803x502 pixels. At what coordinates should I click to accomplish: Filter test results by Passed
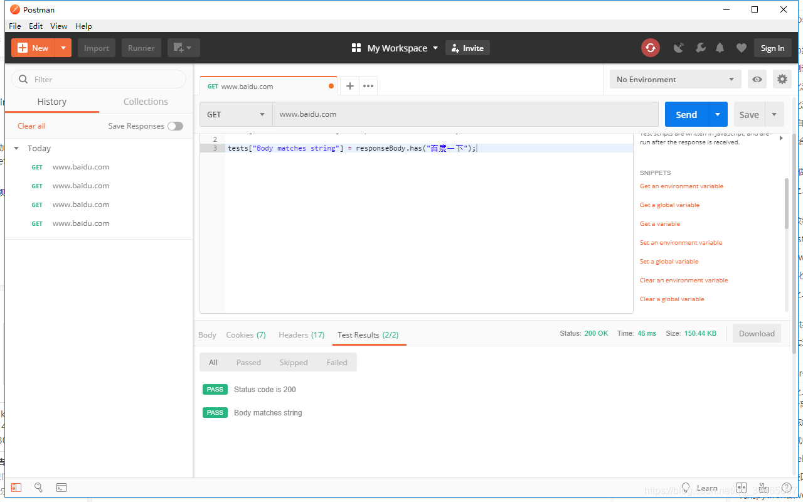[x=248, y=362]
